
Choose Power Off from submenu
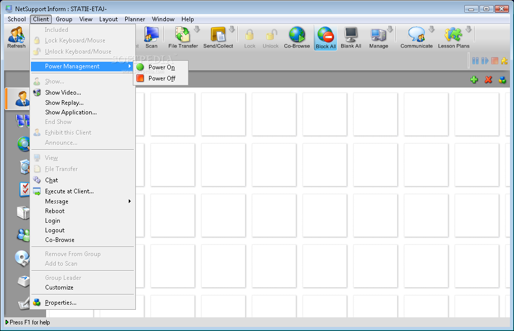click(x=161, y=78)
